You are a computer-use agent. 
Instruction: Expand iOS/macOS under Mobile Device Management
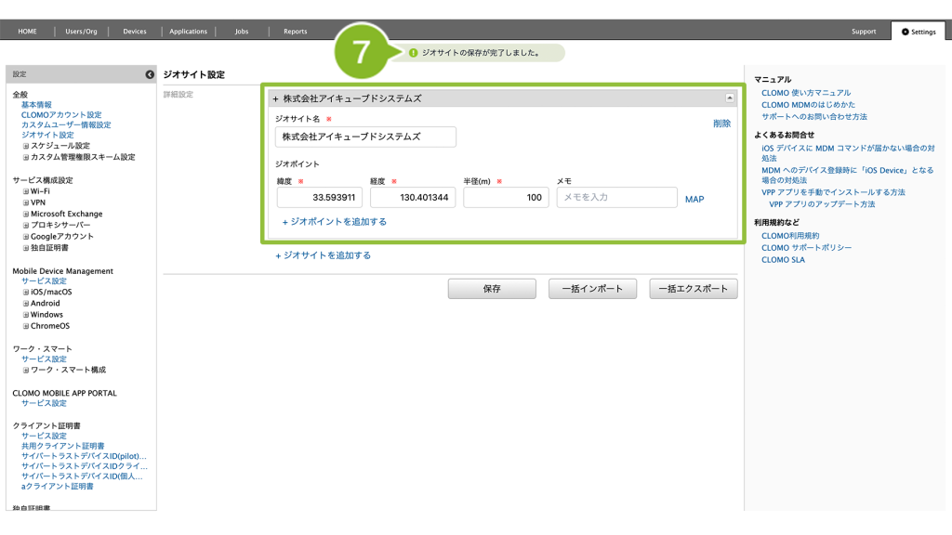click(x=26, y=293)
